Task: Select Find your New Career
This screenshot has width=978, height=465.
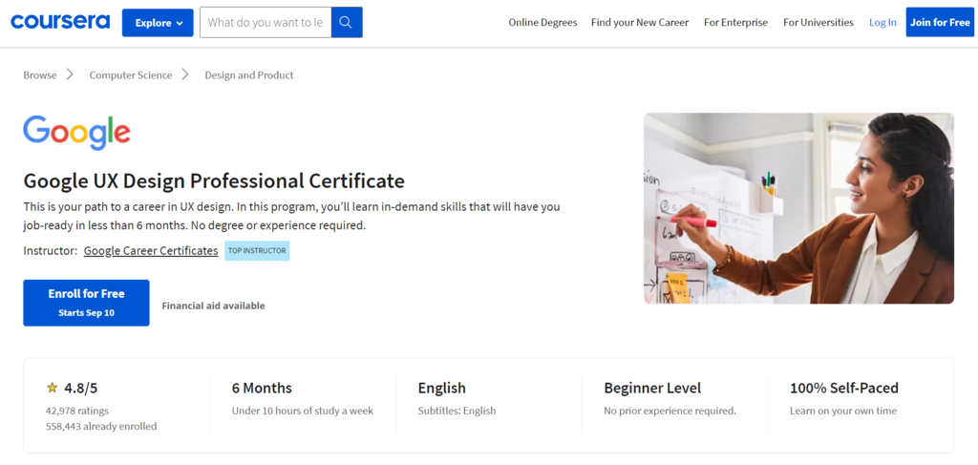Action: pyautogui.click(x=639, y=23)
